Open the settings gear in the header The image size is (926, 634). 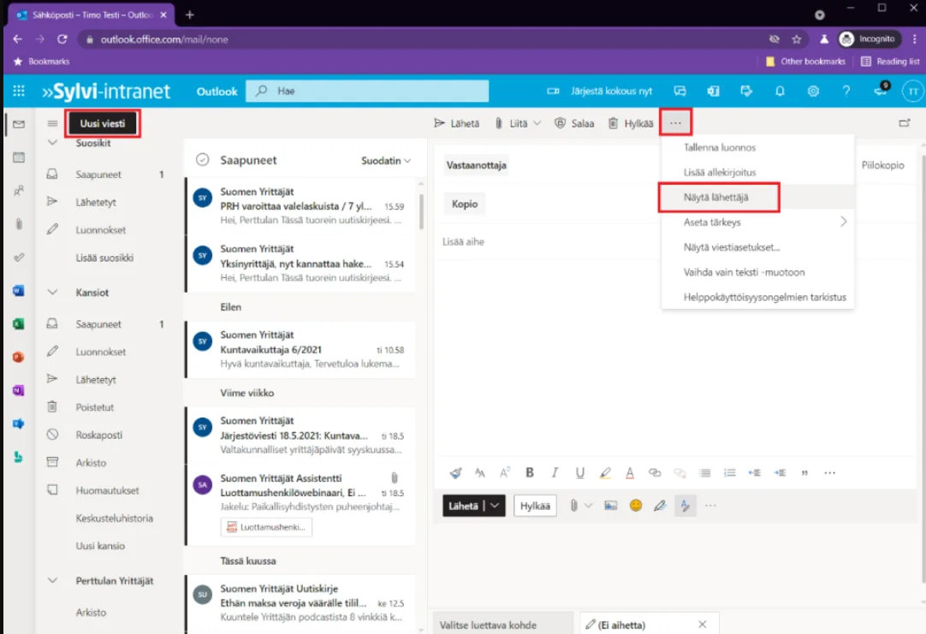click(x=813, y=91)
